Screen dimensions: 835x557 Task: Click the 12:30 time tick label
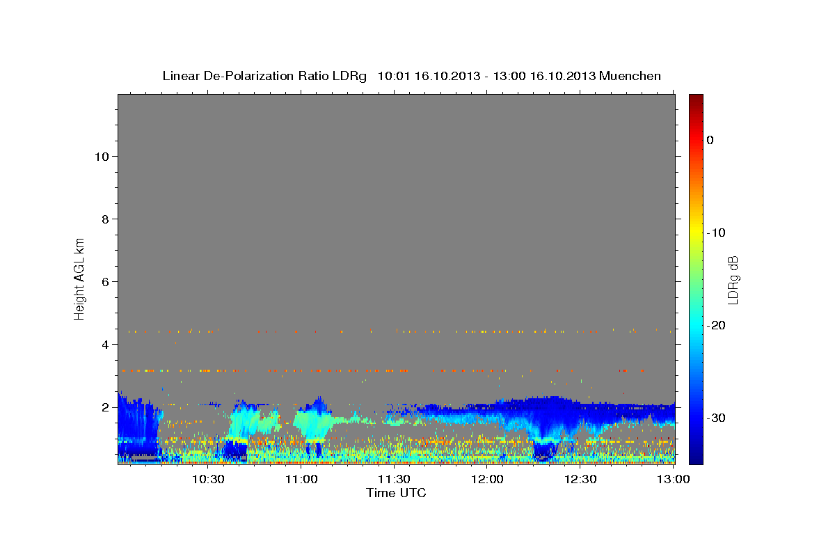tap(581, 480)
